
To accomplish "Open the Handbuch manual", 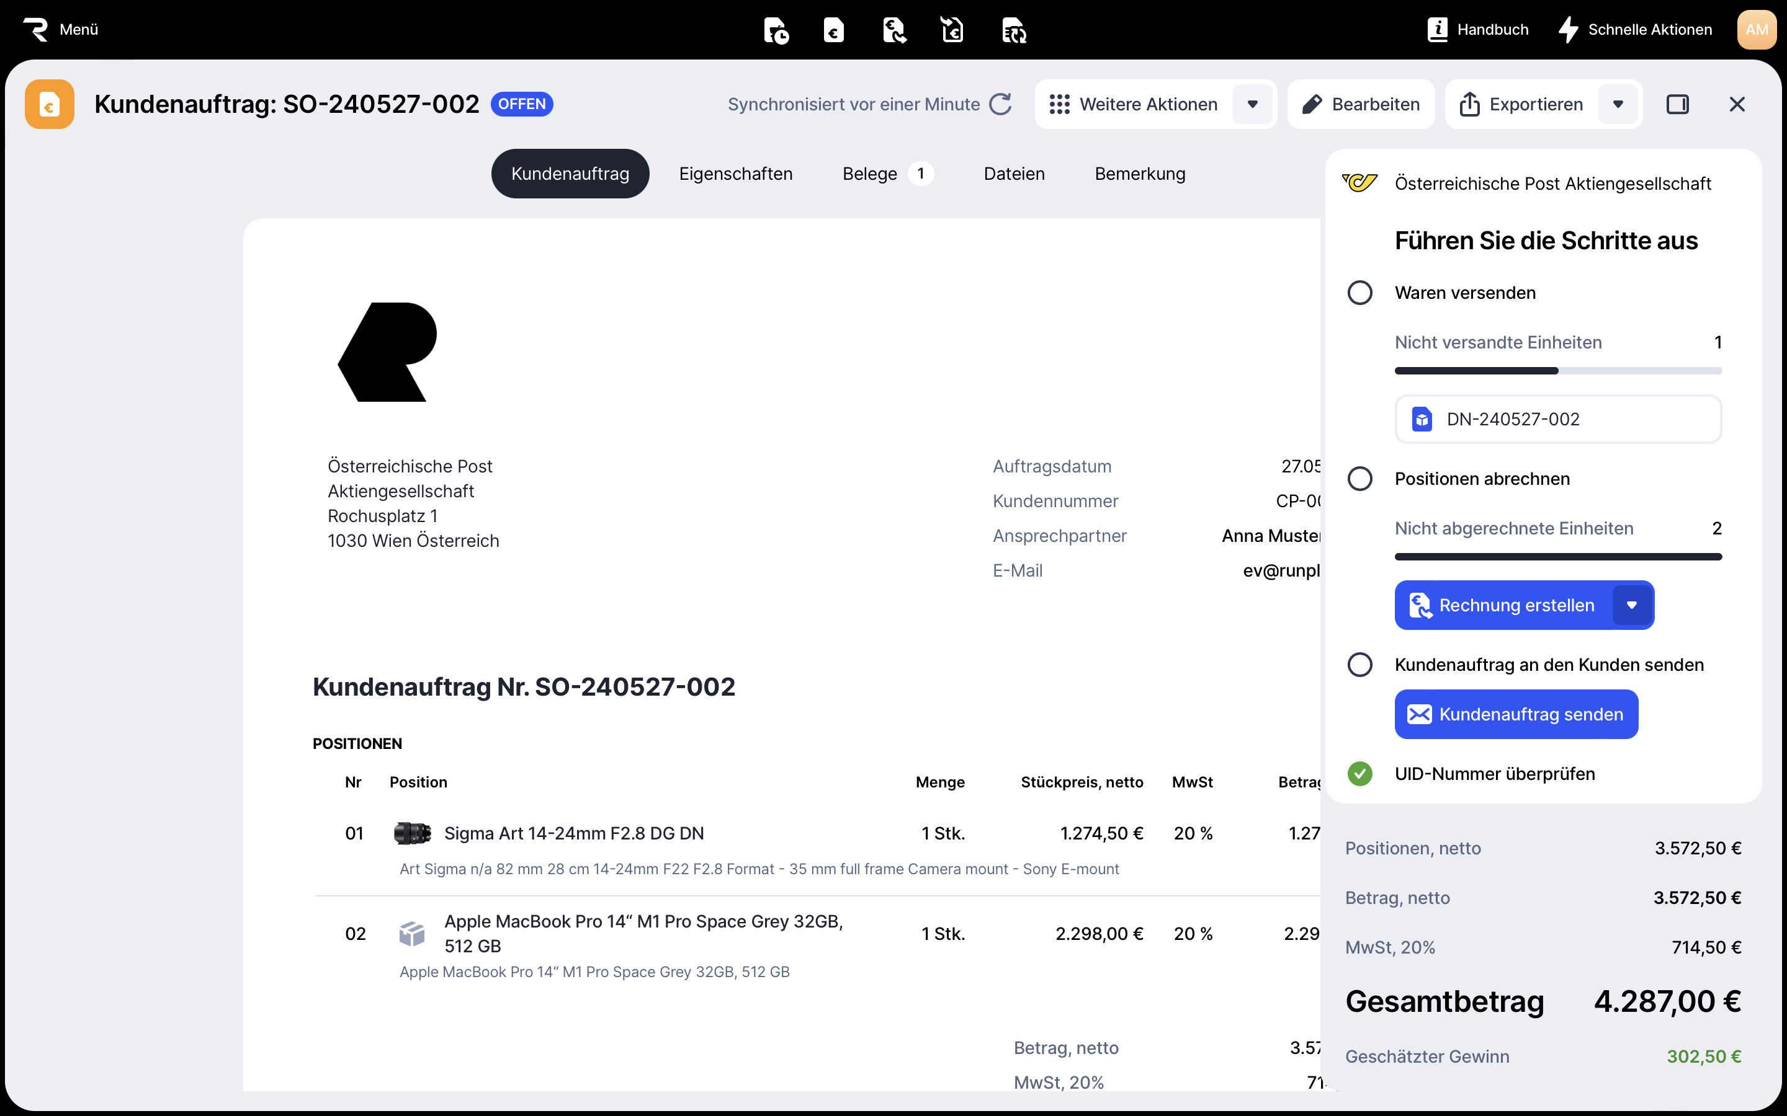I will (x=1477, y=30).
